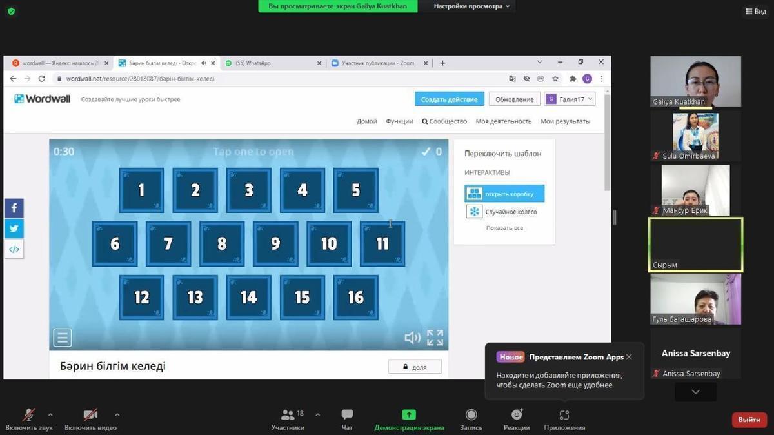
Task: Click the Создать действие button
Action: tap(449, 99)
